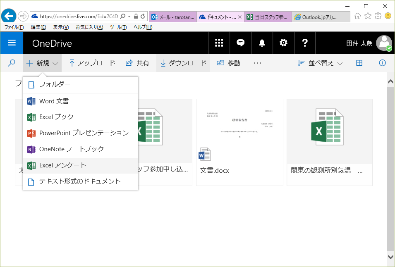The height and width of the screenshot is (267, 395).
Task: Collapse the 新規 dropdown menu
Action: pyautogui.click(x=42, y=63)
